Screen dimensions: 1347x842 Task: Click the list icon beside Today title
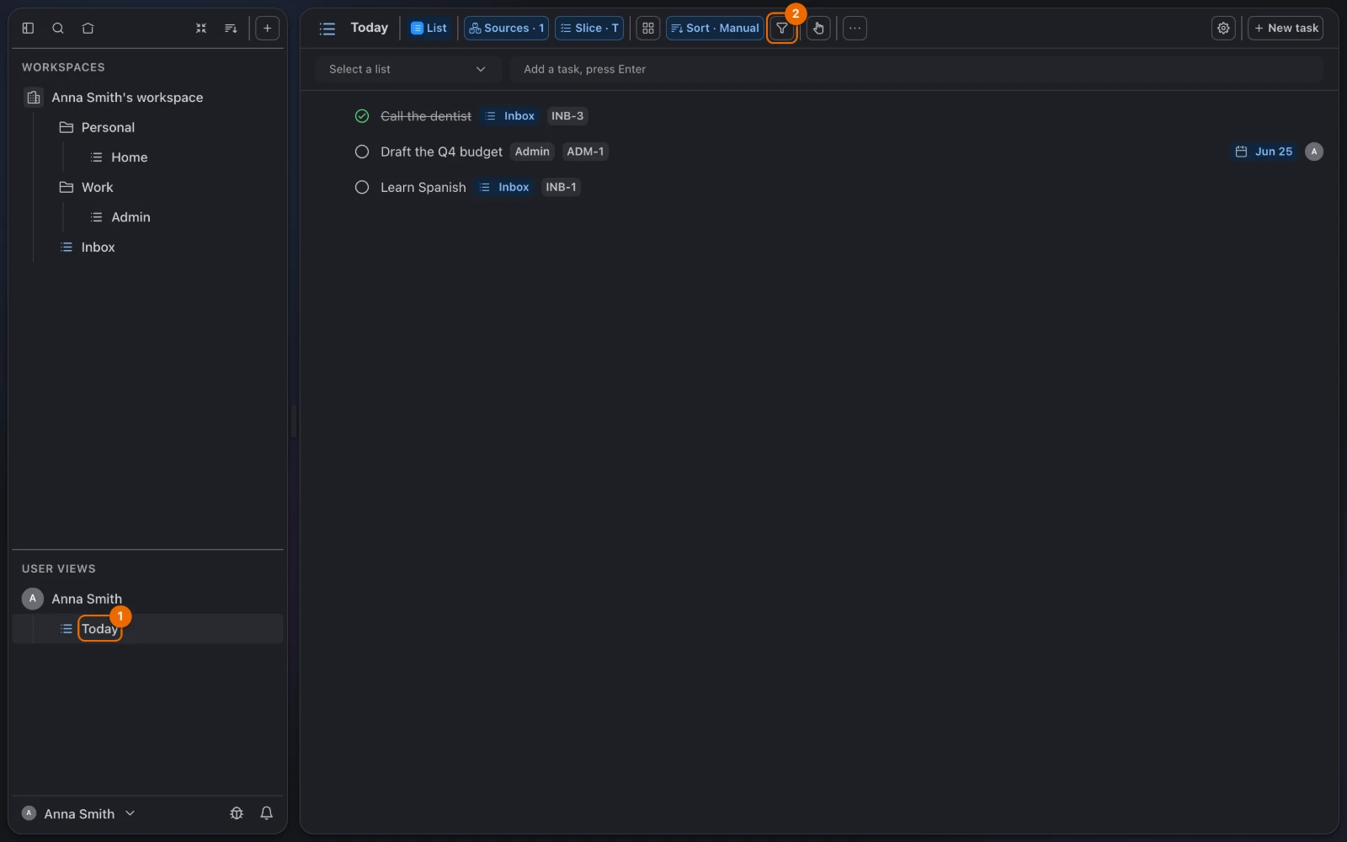point(327,29)
